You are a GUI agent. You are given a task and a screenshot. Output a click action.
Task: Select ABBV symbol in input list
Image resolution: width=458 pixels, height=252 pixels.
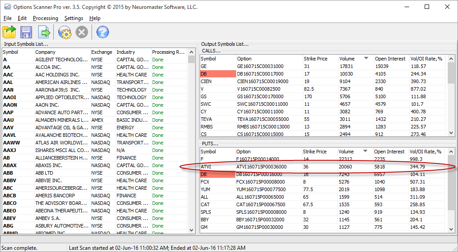click(x=10, y=180)
